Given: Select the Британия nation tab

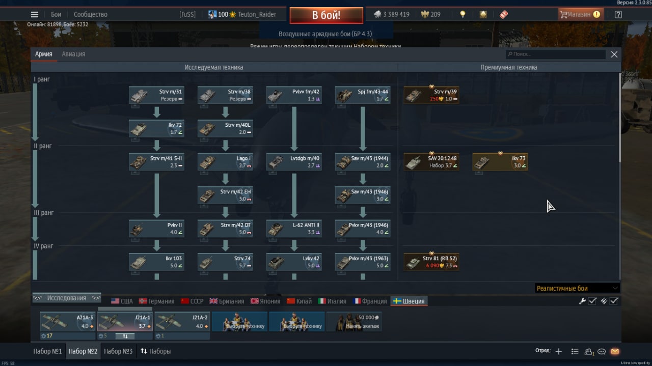Looking at the screenshot, I should [227, 301].
